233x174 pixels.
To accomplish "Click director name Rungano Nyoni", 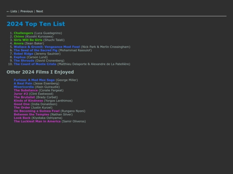I will [x=73, y=111].
